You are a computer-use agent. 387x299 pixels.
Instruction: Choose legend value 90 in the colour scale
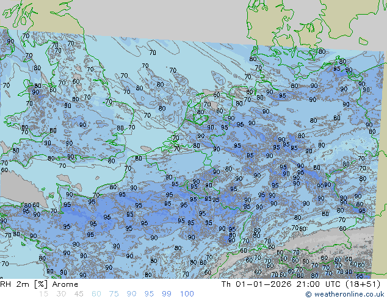tap(131, 294)
